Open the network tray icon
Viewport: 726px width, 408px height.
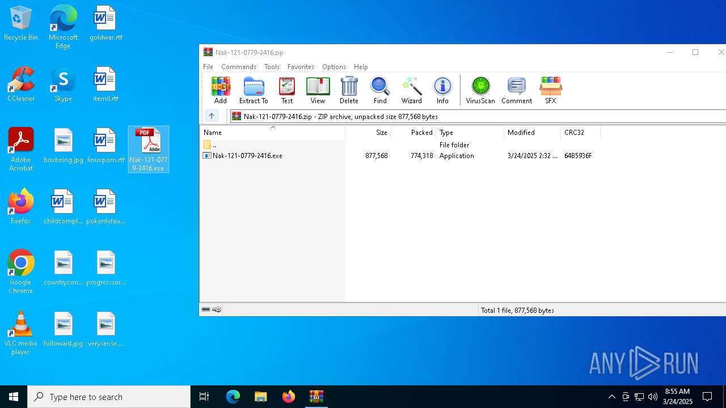[639, 397]
